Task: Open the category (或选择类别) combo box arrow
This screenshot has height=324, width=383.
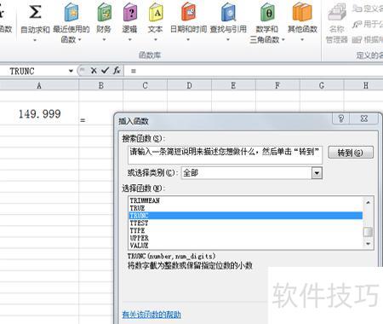Action: coord(317,173)
